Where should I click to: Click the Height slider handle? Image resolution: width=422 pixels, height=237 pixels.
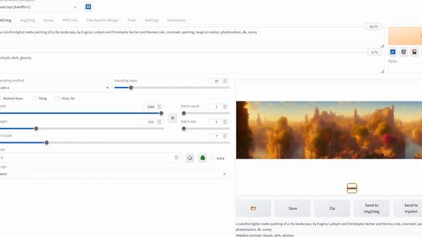point(36,129)
